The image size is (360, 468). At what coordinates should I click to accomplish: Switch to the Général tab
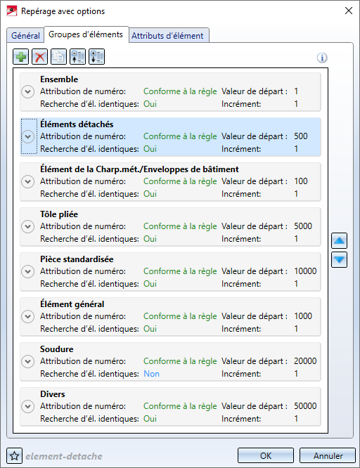coord(25,36)
